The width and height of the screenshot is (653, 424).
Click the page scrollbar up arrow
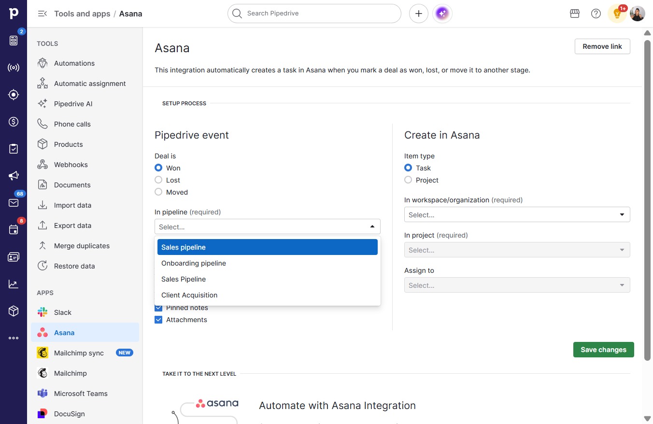pos(648,33)
